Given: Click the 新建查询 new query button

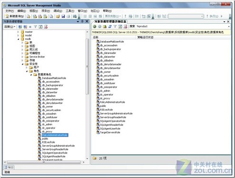Looking at the screenshot, I should (x=15, y=16).
